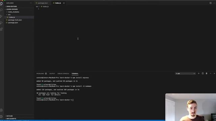
Task: Close the terminal panel
Action: (214, 74)
